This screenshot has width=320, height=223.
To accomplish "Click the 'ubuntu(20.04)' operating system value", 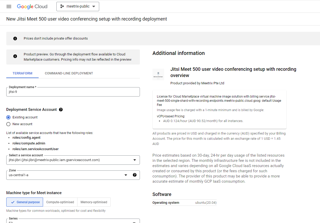I will tap(206, 203).
